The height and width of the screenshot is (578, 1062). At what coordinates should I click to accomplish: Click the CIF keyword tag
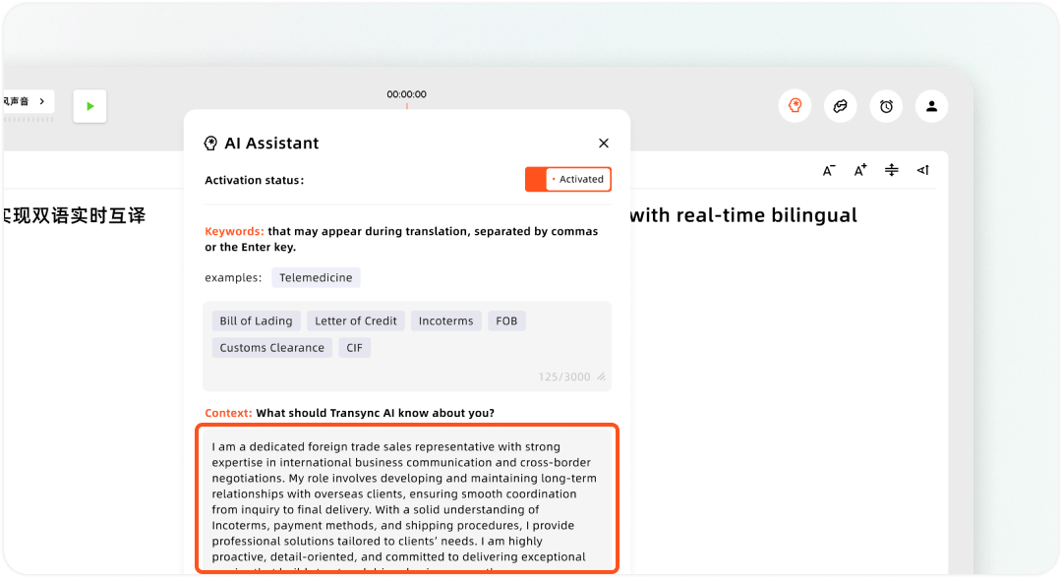[x=354, y=348]
